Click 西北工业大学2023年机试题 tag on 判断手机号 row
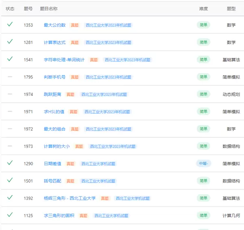 109,77
